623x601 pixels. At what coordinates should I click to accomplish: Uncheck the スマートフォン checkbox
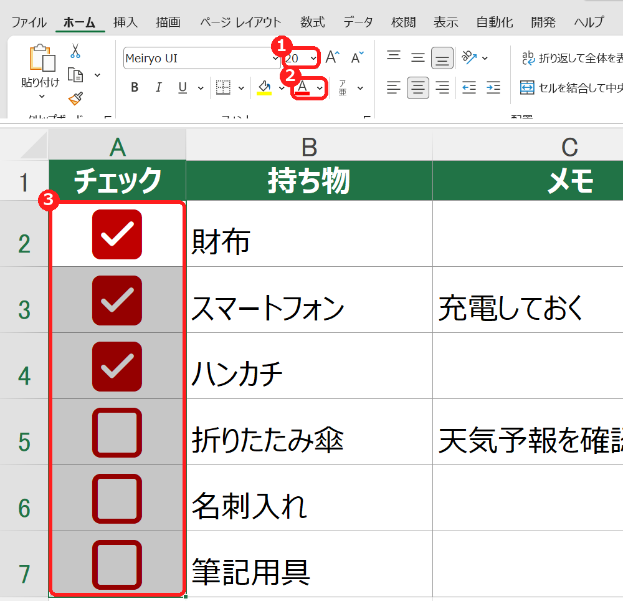tap(117, 300)
